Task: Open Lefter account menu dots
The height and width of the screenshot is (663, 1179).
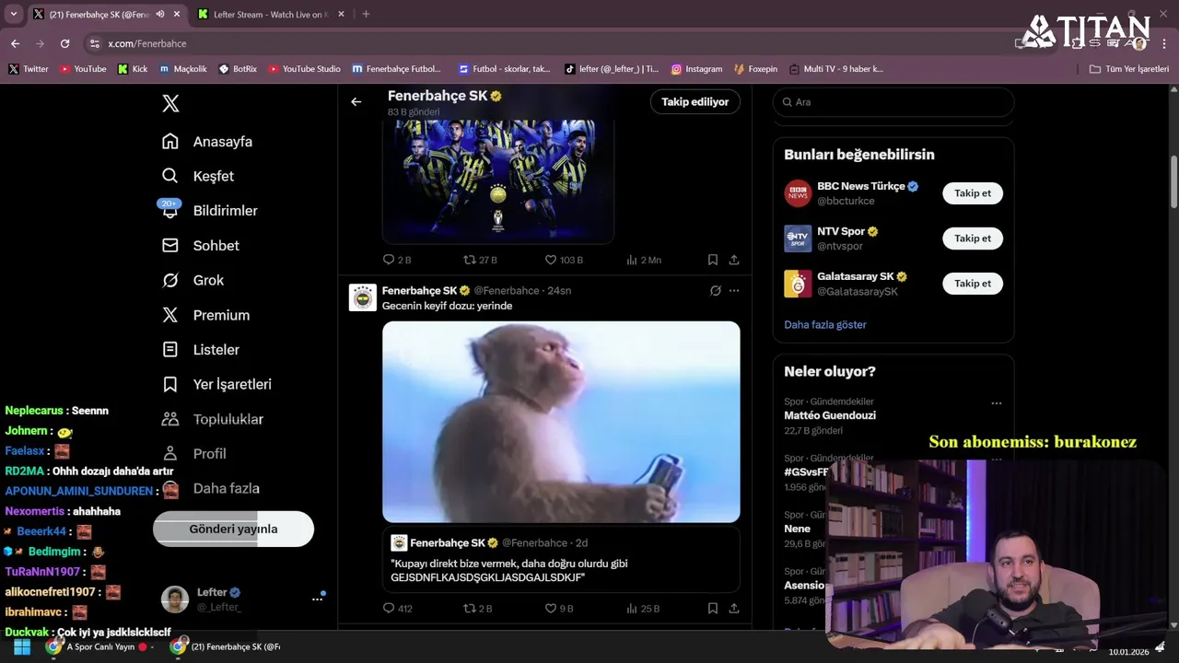Action: (x=317, y=599)
